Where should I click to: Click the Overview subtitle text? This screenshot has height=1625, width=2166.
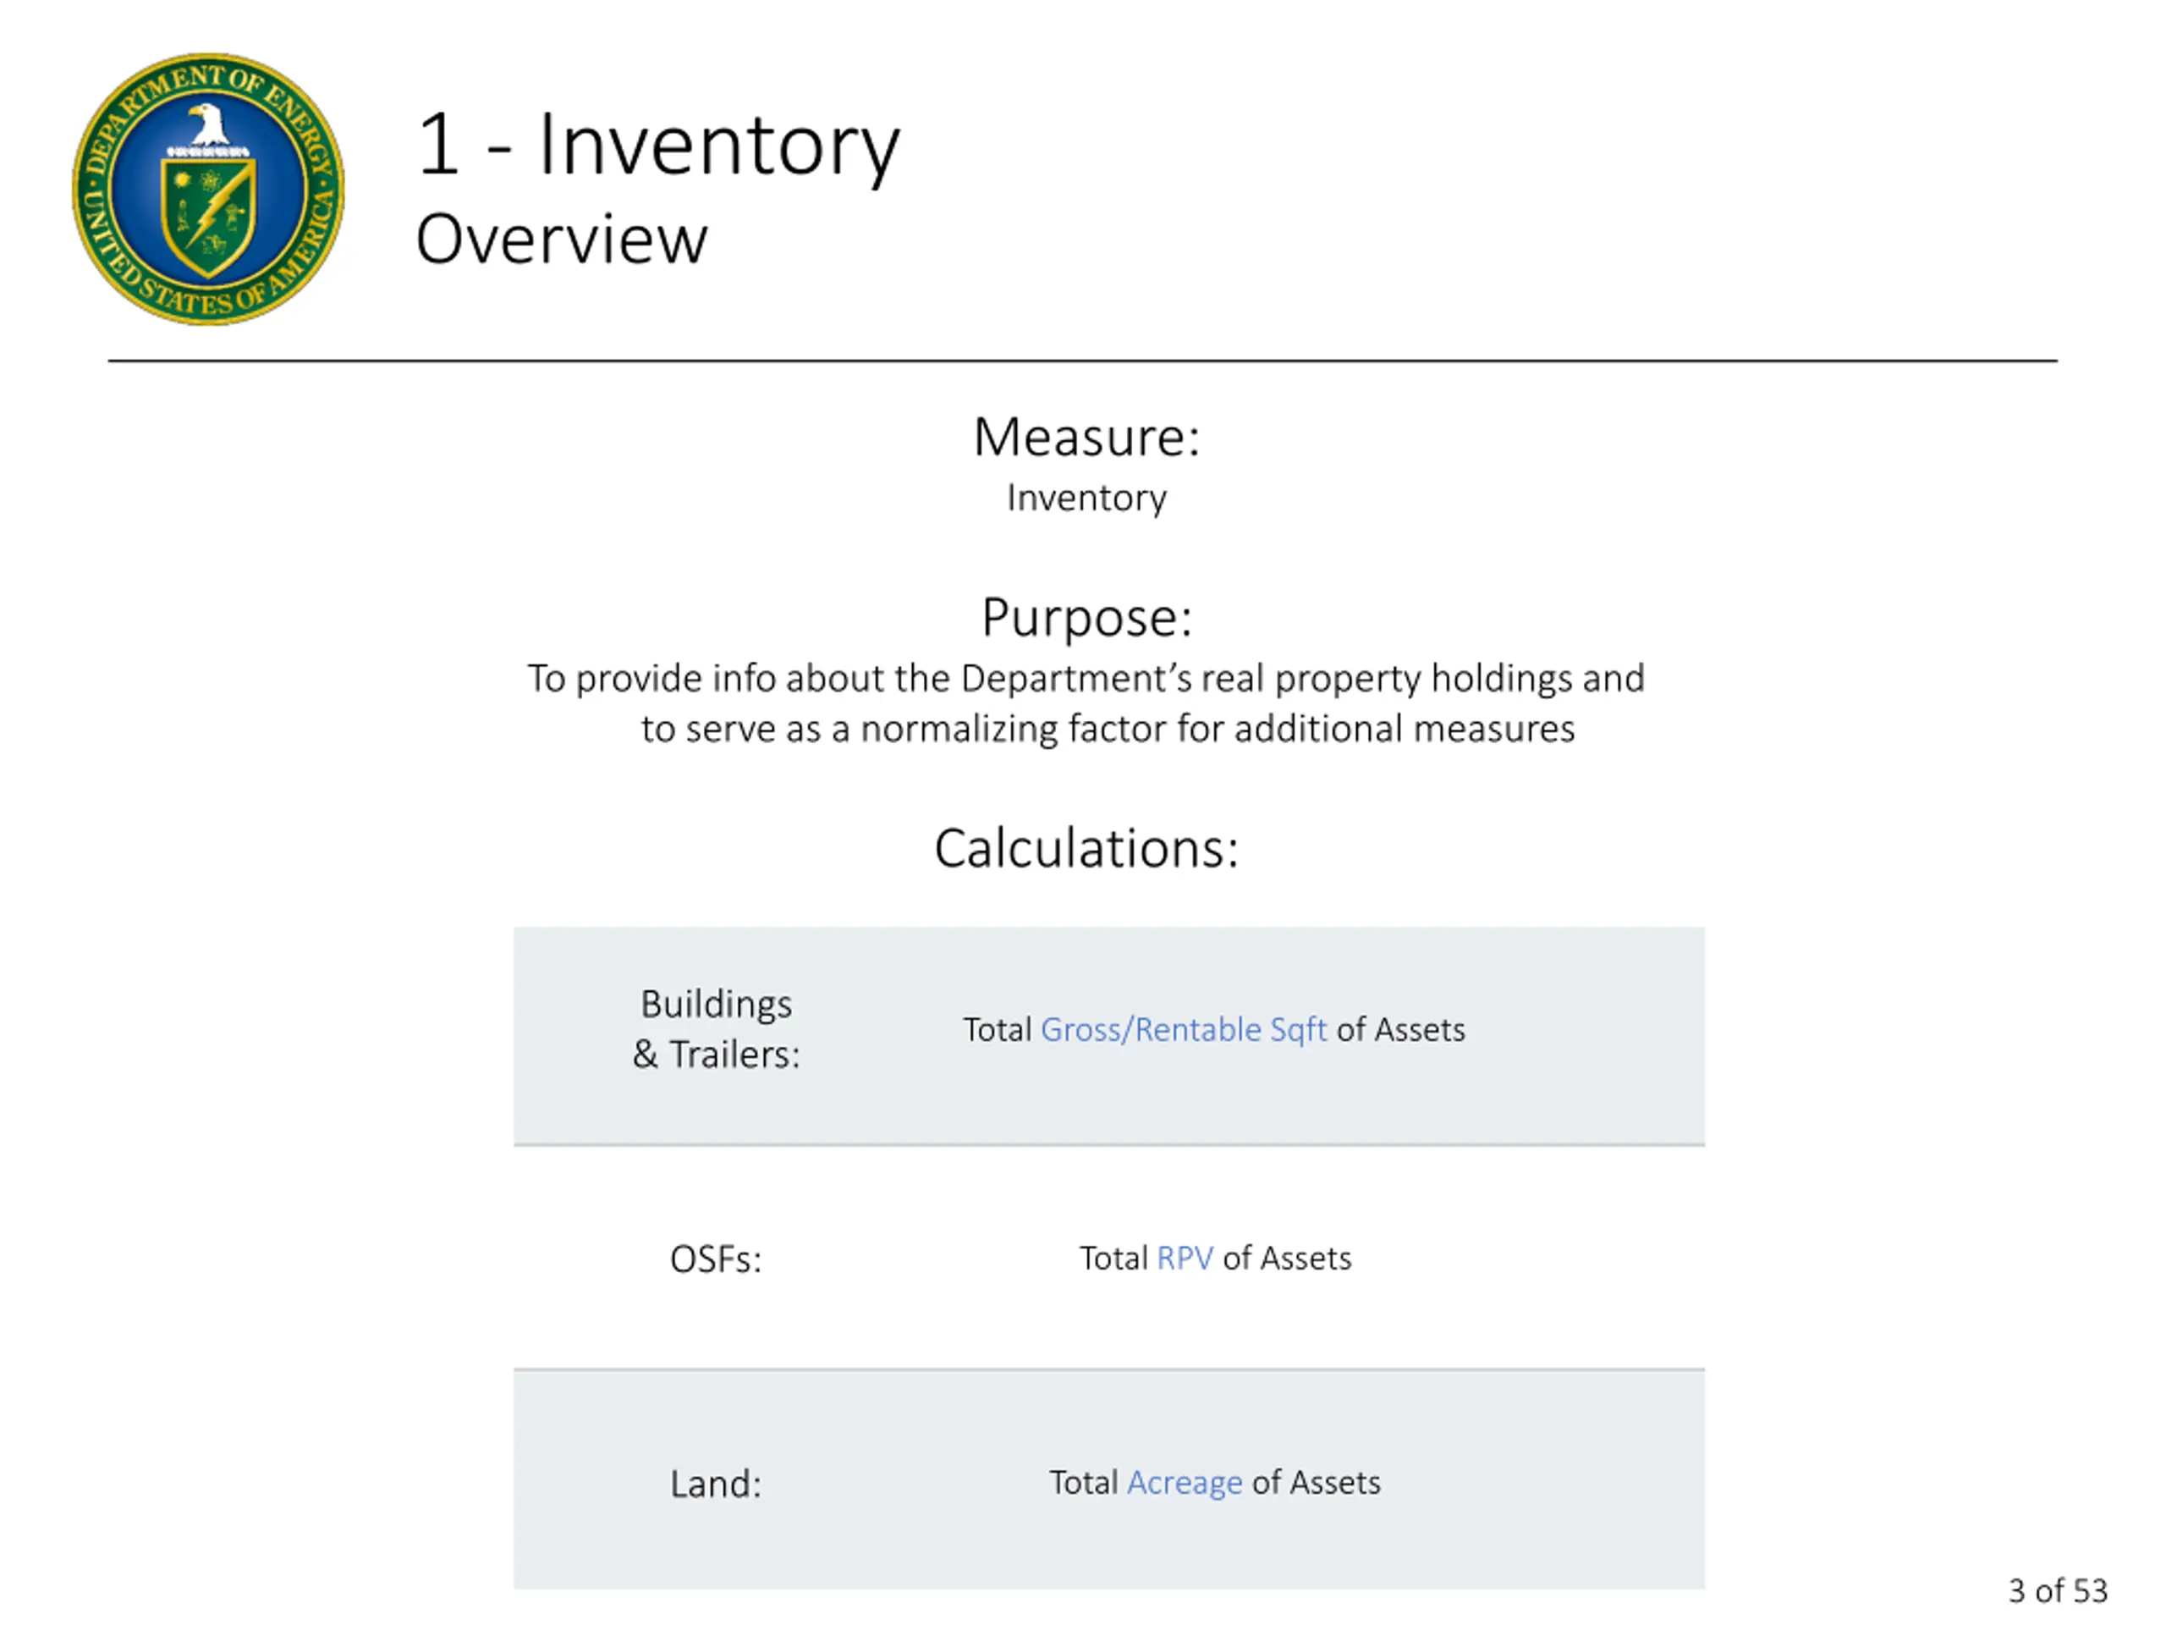pyautogui.click(x=561, y=239)
